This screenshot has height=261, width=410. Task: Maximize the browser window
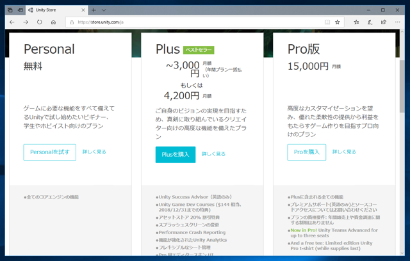click(x=383, y=10)
